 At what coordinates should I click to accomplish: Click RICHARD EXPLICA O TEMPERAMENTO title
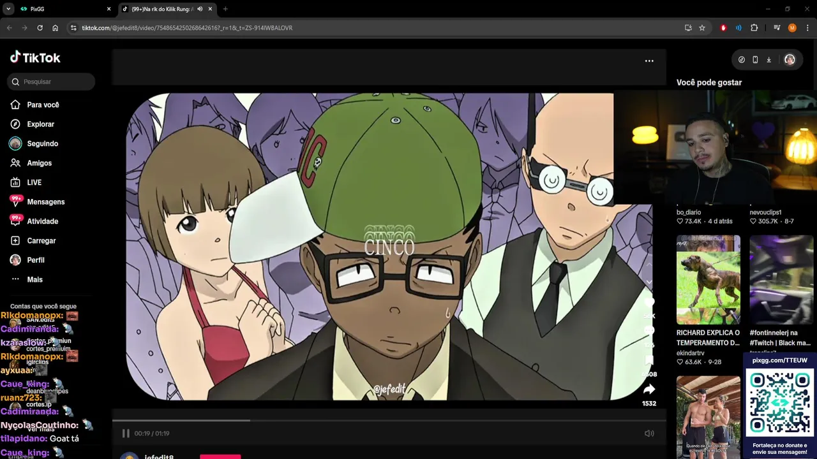pos(708,338)
